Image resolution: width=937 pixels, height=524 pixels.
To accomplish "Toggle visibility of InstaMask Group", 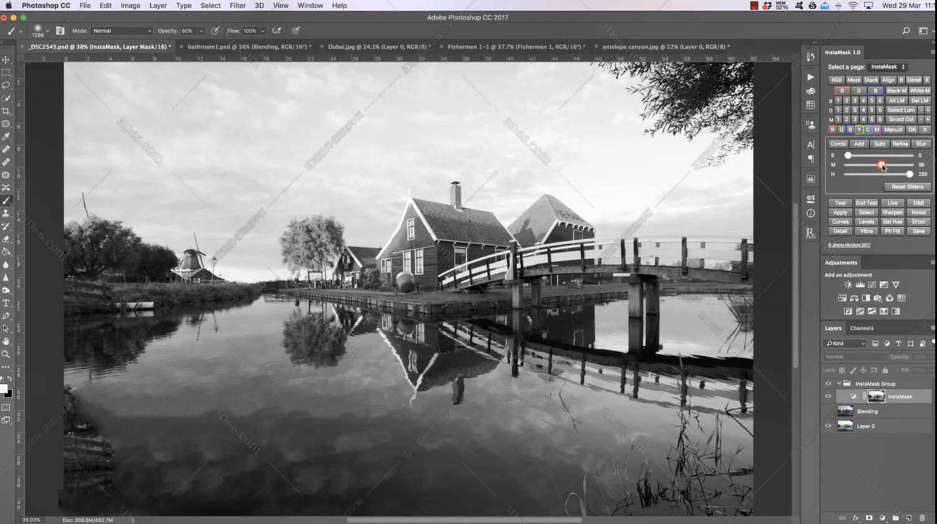I will (828, 384).
